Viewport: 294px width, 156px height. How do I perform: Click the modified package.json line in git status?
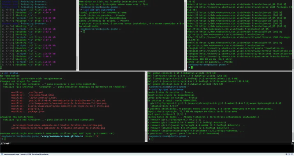[x=28, y=112]
